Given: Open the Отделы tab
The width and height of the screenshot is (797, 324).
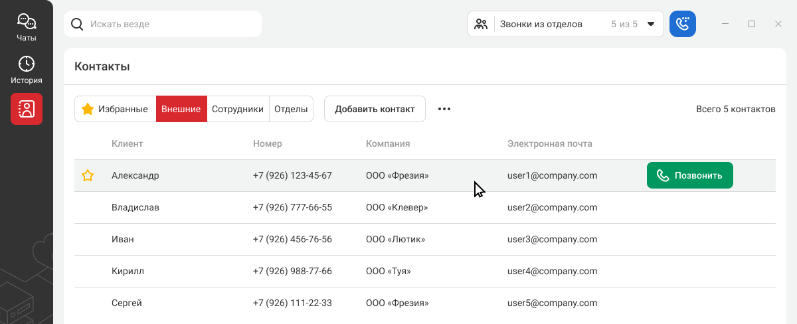Looking at the screenshot, I should click(291, 109).
